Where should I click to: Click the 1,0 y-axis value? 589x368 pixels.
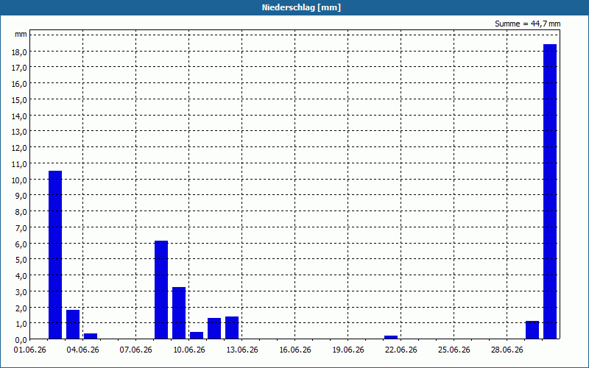21,324
